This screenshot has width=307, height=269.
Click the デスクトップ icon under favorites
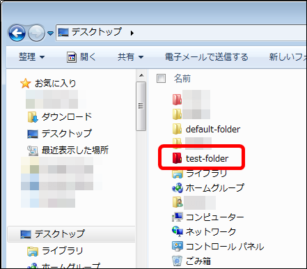coord(33,134)
